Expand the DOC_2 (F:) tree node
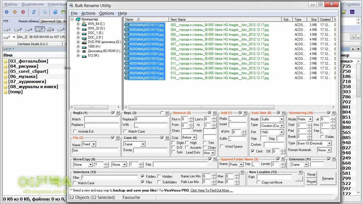This screenshot has height=204, width=363. point(78,37)
